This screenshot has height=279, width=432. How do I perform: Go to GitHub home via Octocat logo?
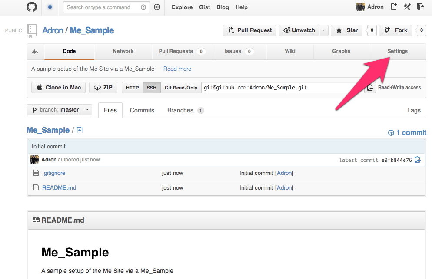click(32, 7)
